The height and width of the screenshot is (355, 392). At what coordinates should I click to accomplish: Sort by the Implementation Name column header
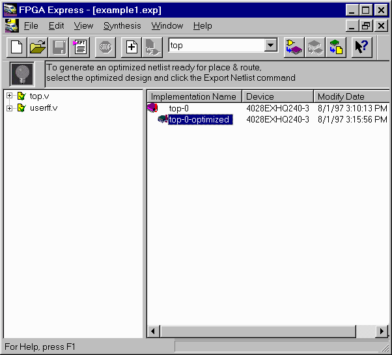(195, 96)
